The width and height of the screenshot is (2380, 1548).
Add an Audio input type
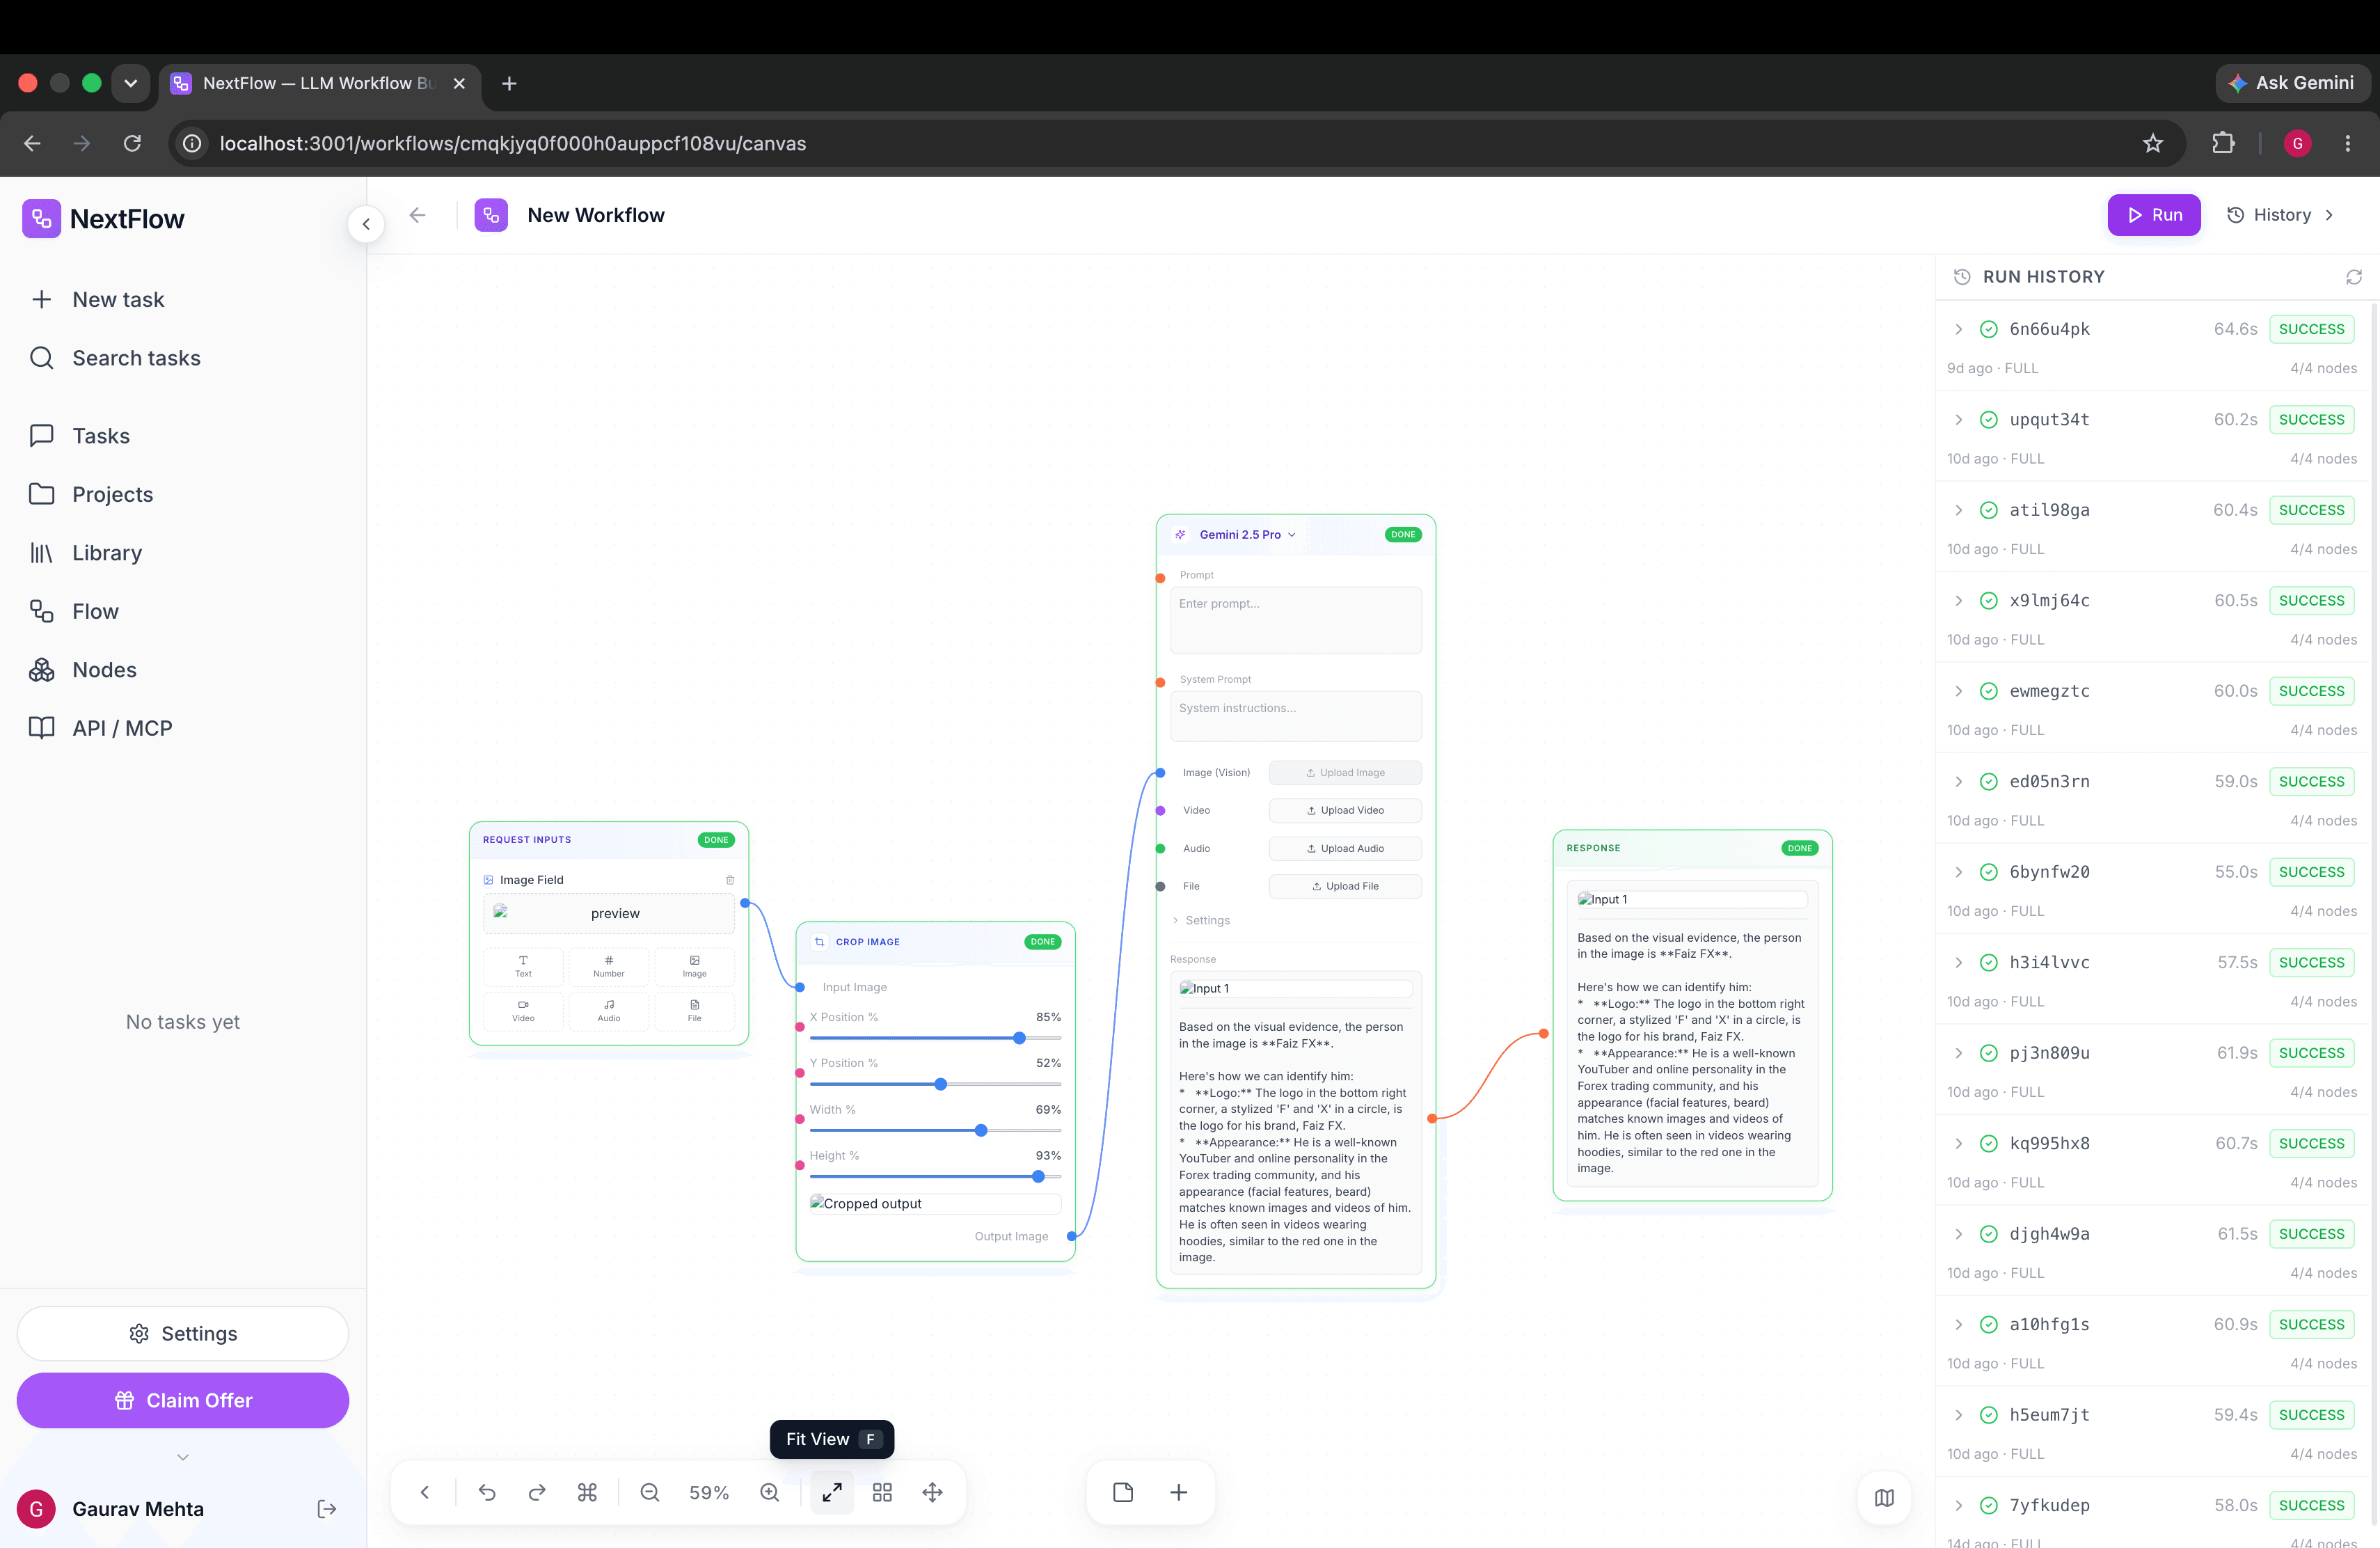(x=609, y=1011)
